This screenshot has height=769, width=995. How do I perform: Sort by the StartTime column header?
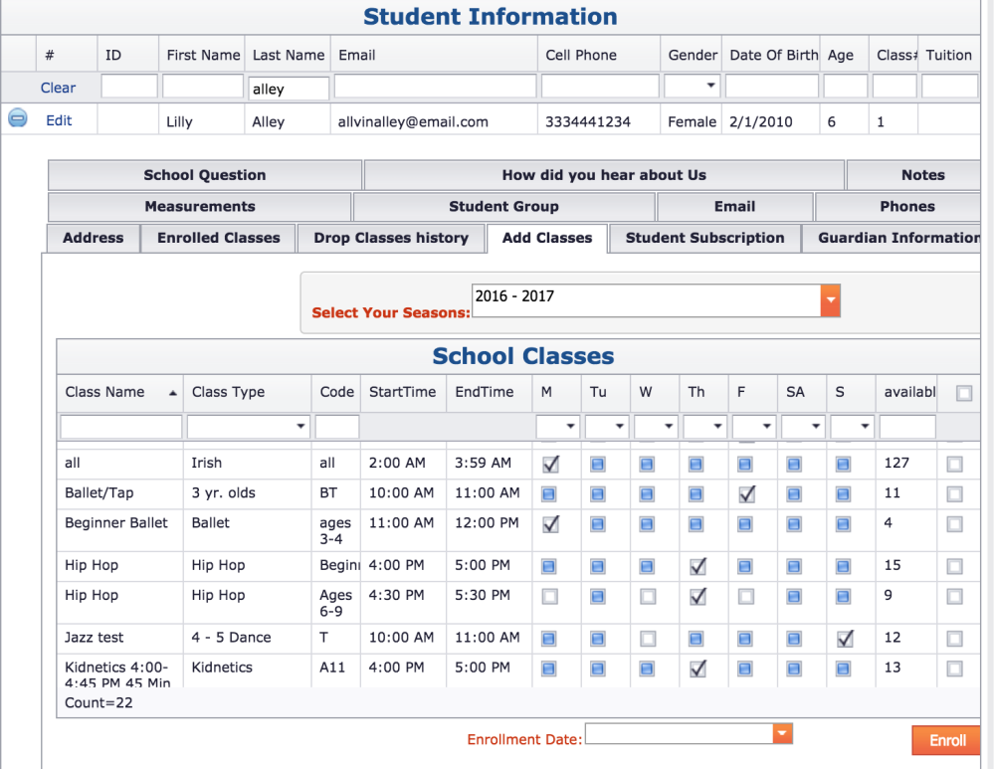402,392
